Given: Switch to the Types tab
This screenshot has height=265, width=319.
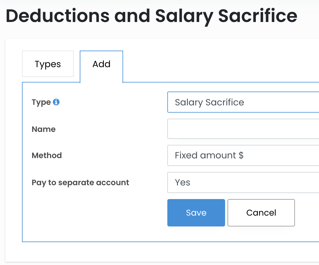Looking at the screenshot, I should point(48,64).
